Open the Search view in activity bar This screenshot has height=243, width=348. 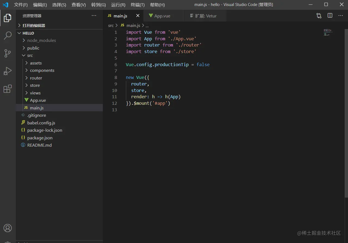tap(8, 36)
